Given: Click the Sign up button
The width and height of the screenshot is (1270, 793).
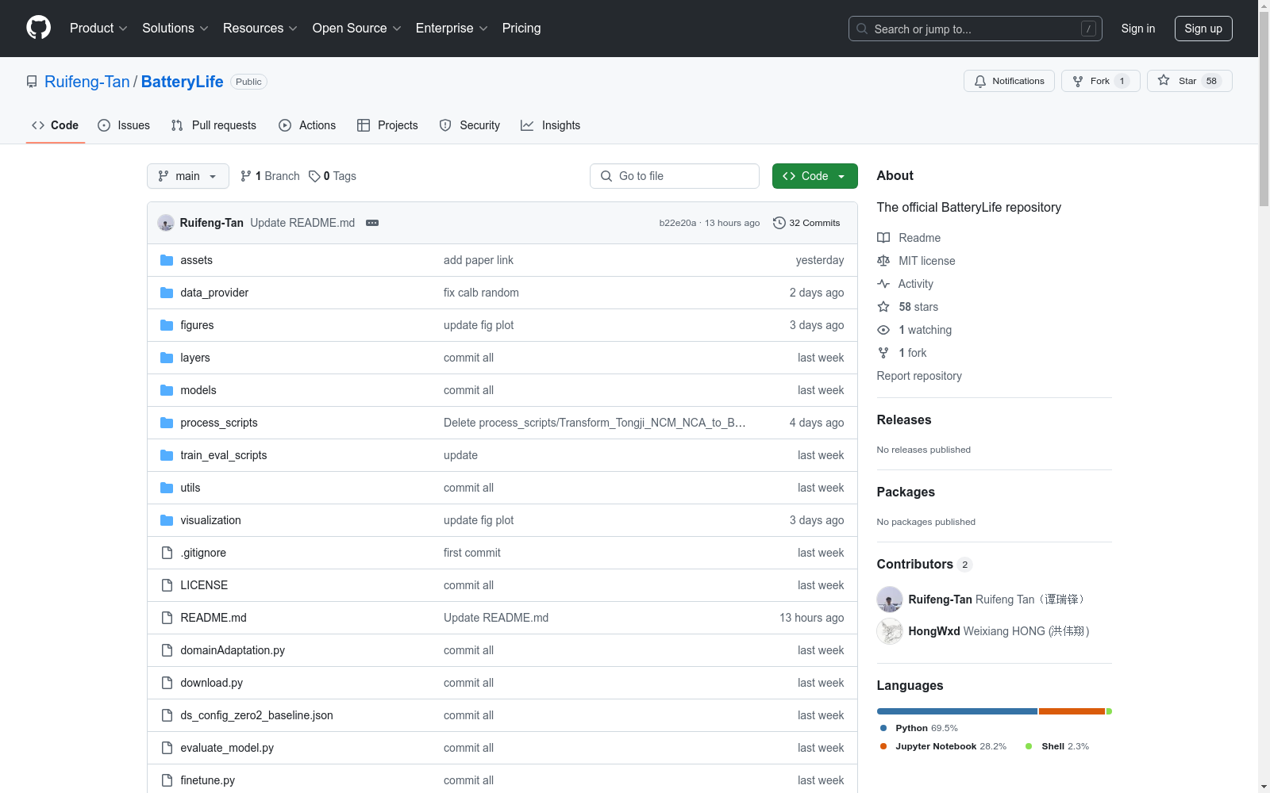Looking at the screenshot, I should coord(1203,29).
